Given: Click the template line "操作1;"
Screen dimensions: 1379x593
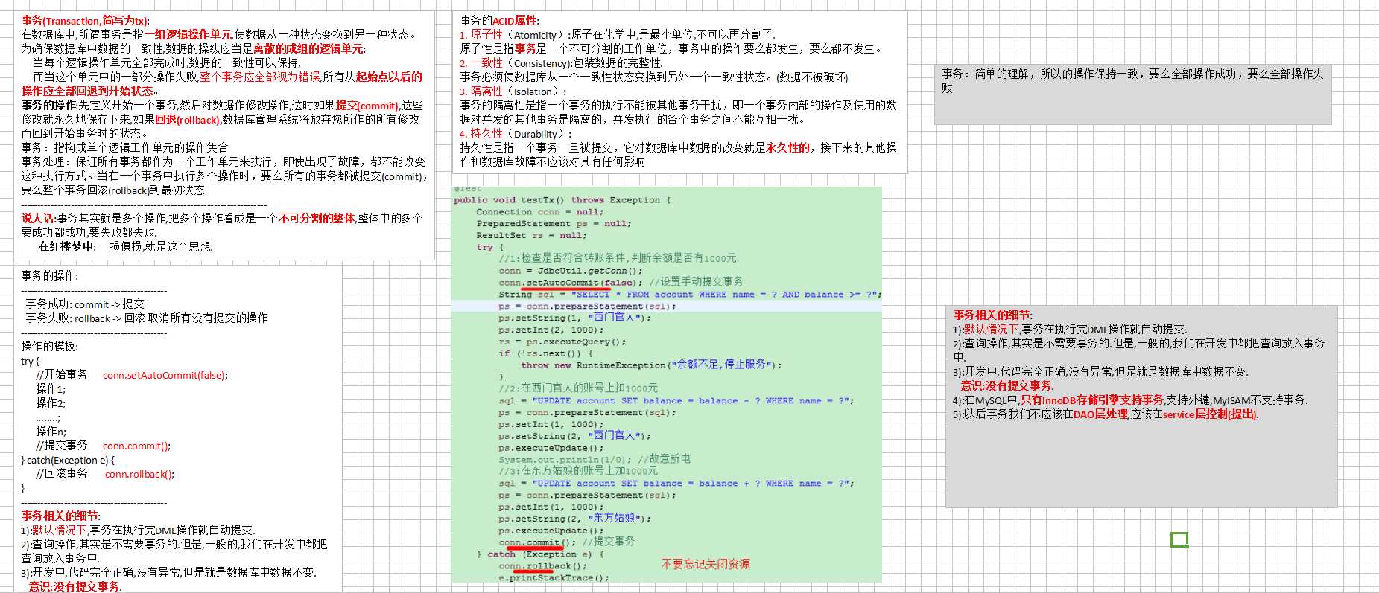Looking at the screenshot, I should [x=51, y=389].
